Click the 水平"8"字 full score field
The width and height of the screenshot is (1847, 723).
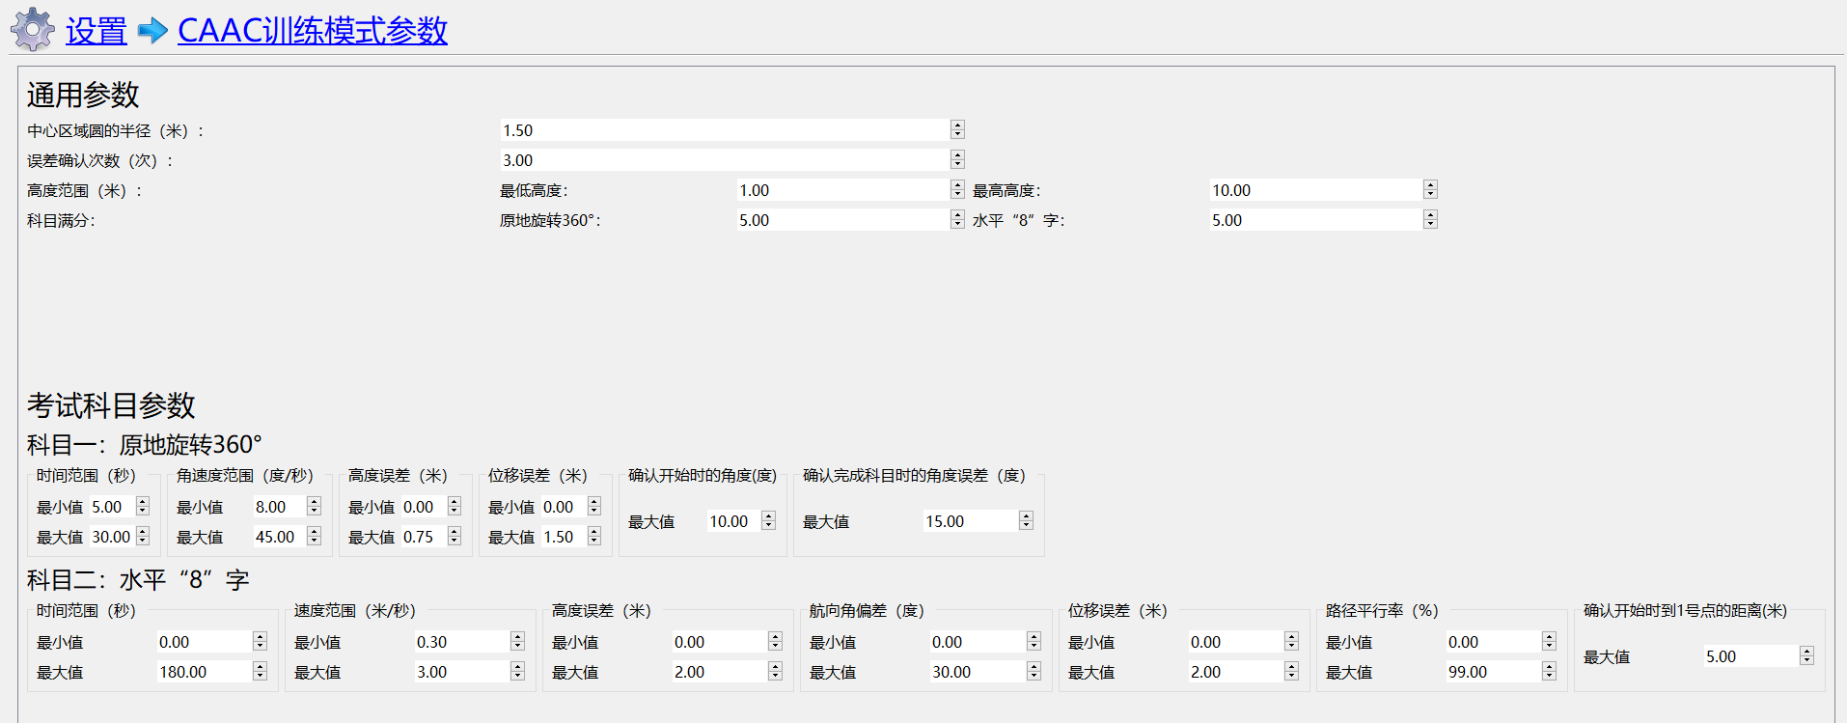click(x=1315, y=220)
